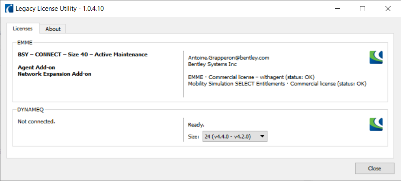Click the EMME logo icon
Screen dimensions: 401x181
376,57
